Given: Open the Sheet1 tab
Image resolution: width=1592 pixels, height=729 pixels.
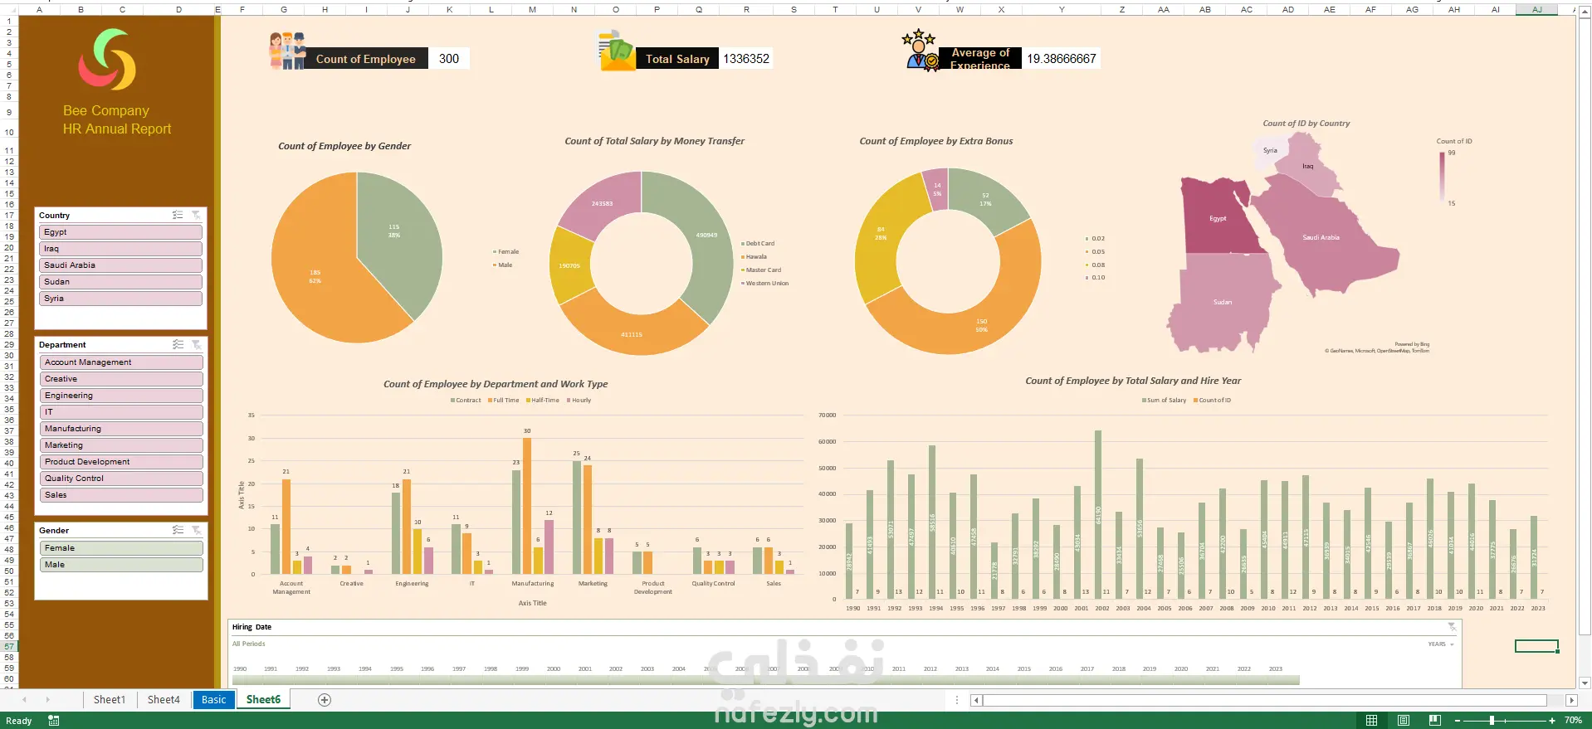Looking at the screenshot, I should pyautogui.click(x=110, y=700).
